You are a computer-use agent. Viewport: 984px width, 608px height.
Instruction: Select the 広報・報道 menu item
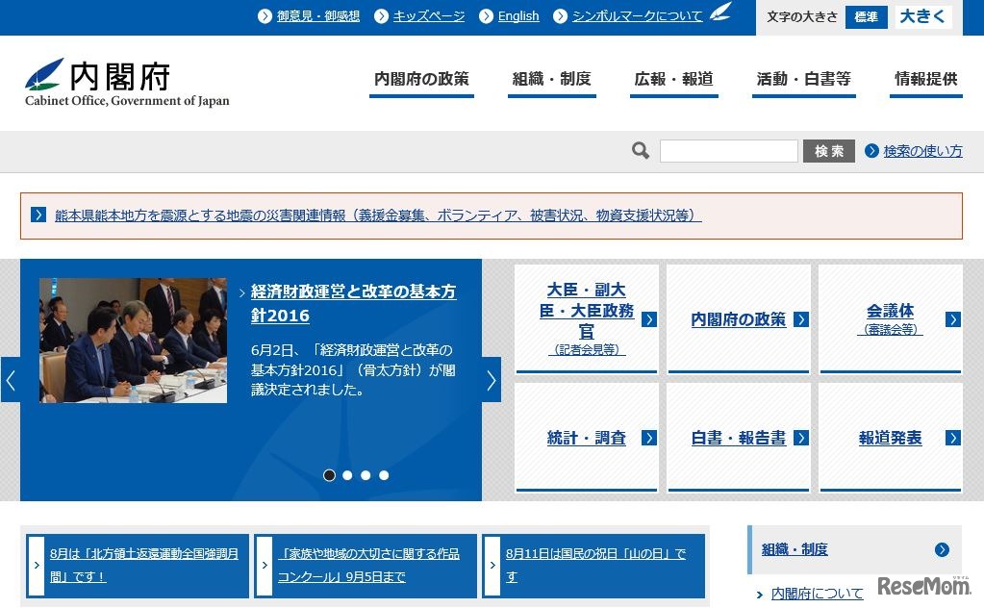click(x=673, y=81)
